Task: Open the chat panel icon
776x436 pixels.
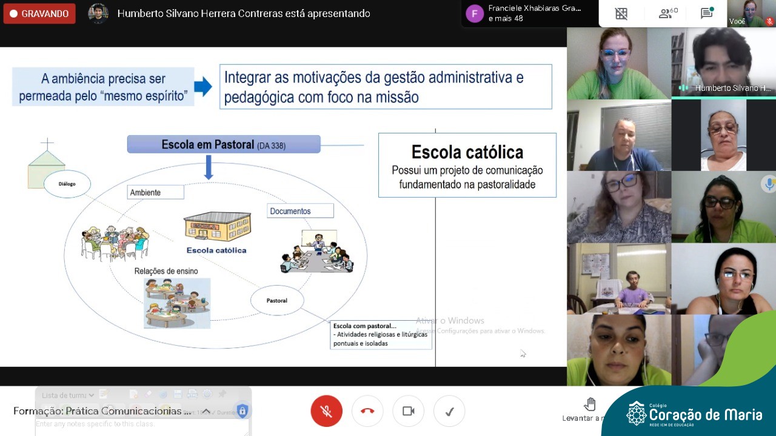Action: 706,13
